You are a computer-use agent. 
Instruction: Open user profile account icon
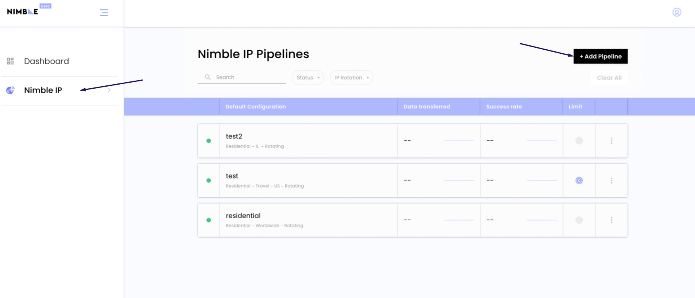coord(677,12)
